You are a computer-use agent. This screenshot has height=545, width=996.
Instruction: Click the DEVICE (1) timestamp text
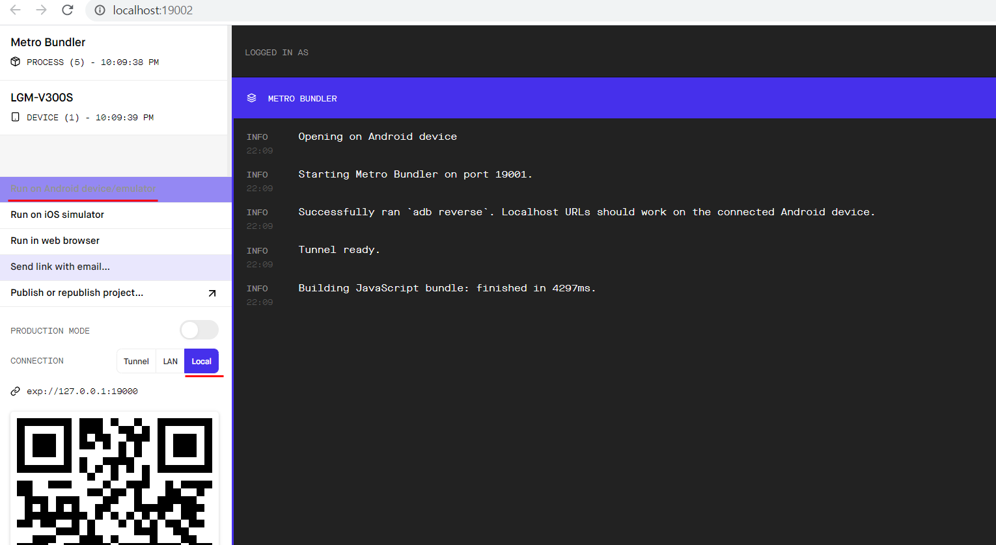click(90, 118)
